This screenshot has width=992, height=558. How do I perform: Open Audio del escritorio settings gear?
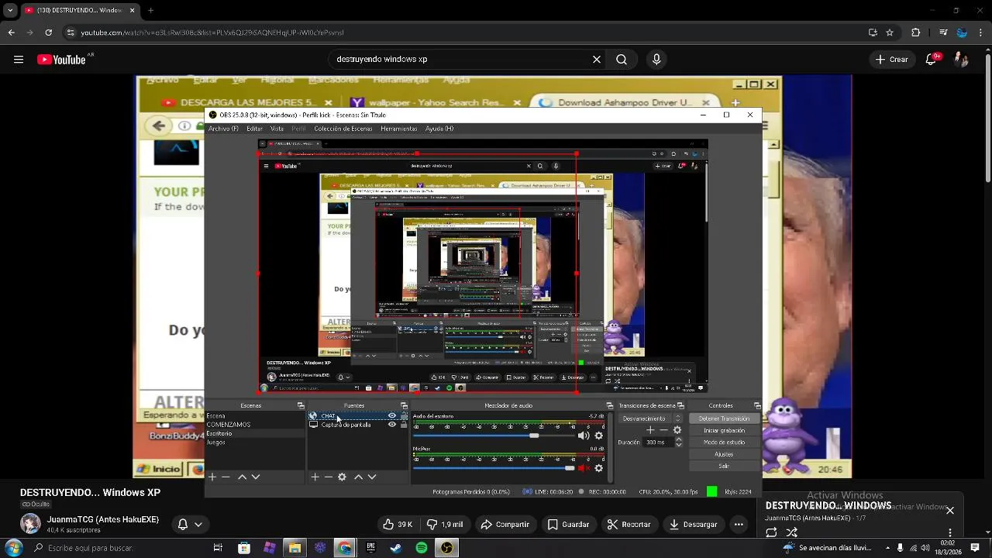click(x=598, y=436)
